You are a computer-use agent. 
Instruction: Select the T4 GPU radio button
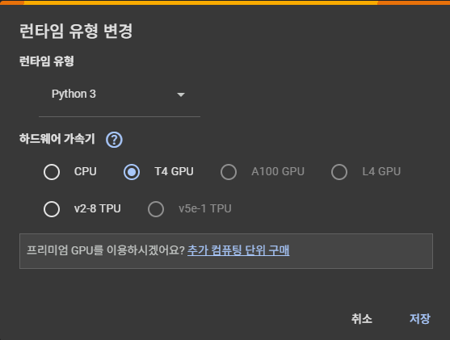coord(132,172)
